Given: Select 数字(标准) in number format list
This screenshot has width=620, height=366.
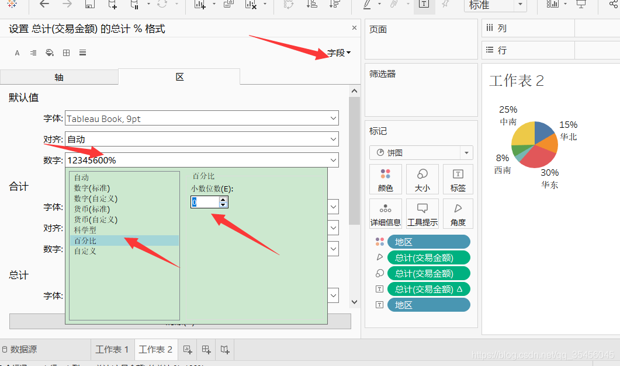Looking at the screenshot, I should pyautogui.click(x=124, y=189).
